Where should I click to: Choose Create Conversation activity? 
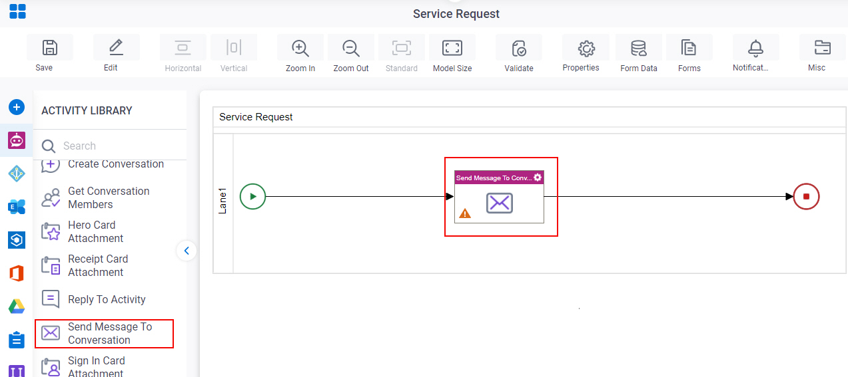point(103,164)
